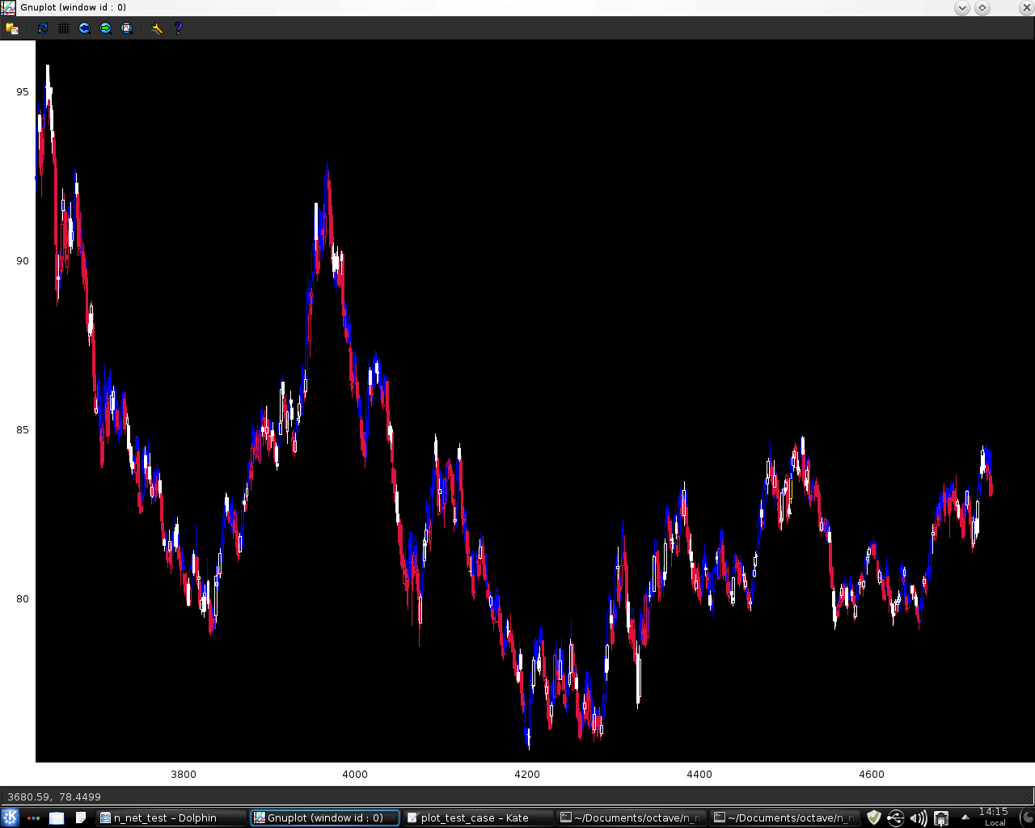Click the green shield tray icon
Screen dimensions: 1035x828
[873, 817]
